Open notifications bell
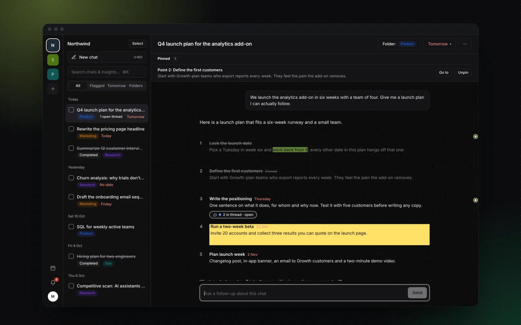Viewport: 521px width, 325px height. pos(53,282)
